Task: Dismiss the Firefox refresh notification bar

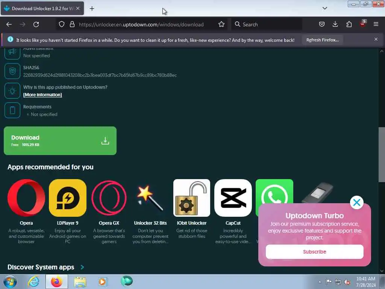Action: [x=376, y=39]
